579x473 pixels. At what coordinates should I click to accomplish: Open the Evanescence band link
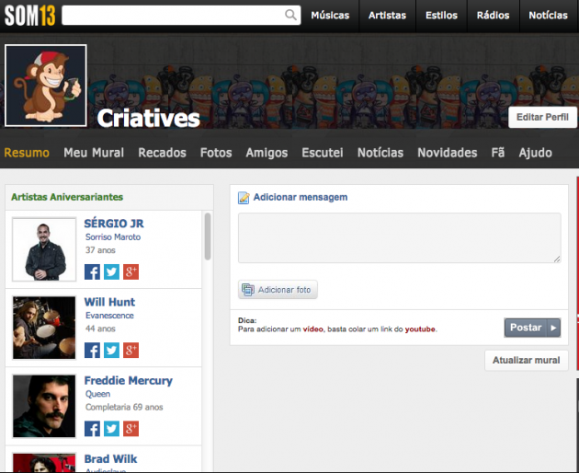[109, 316]
